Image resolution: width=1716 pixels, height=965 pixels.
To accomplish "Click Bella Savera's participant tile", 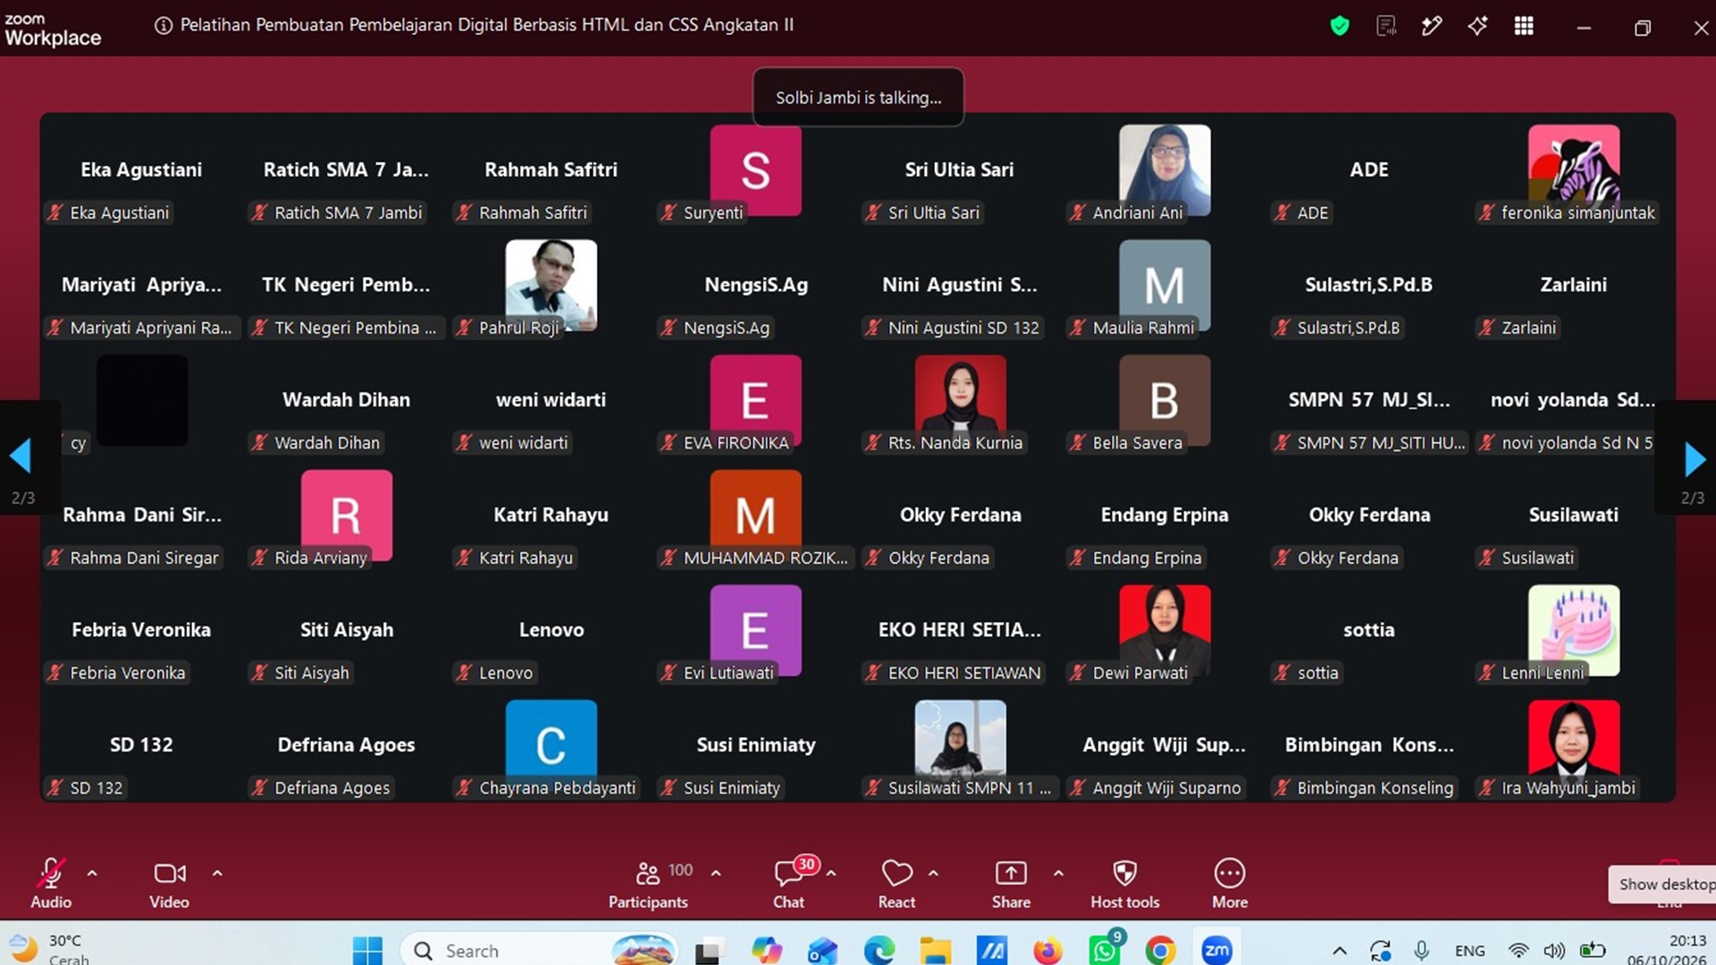I will click(1165, 400).
